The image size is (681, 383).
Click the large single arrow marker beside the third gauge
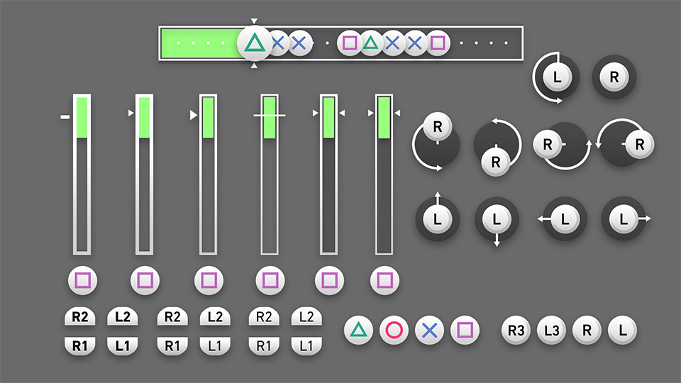point(194,115)
